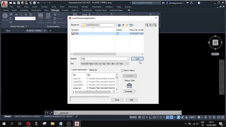Click the Load button

point(137,59)
